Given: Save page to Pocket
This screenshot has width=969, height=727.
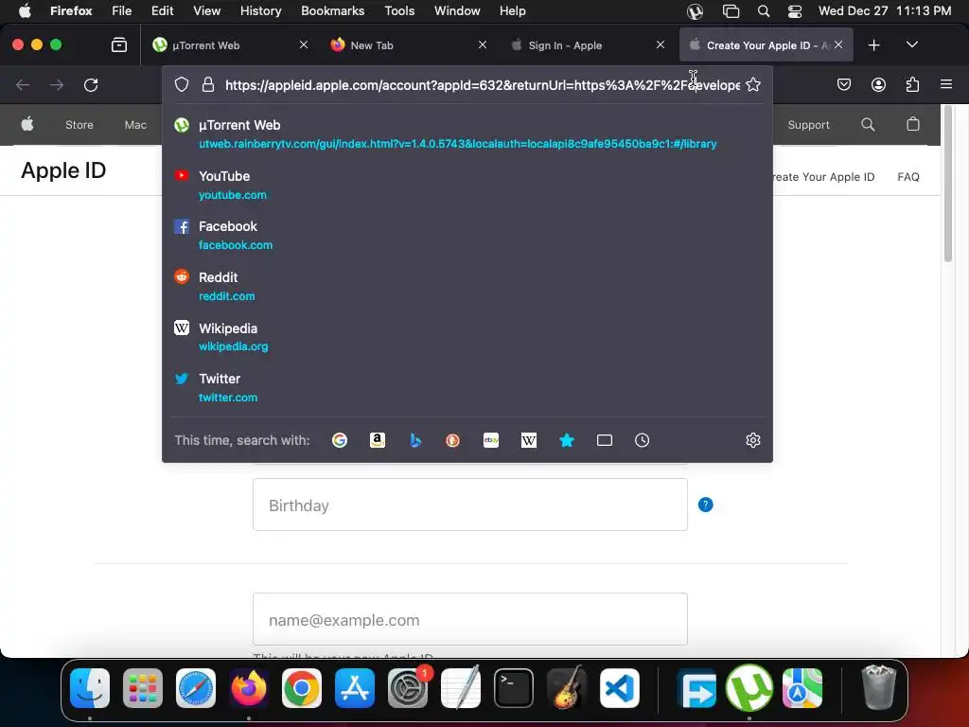Looking at the screenshot, I should click(843, 84).
